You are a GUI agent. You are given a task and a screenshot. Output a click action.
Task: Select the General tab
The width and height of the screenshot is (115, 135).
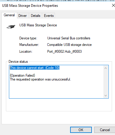click(9, 15)
